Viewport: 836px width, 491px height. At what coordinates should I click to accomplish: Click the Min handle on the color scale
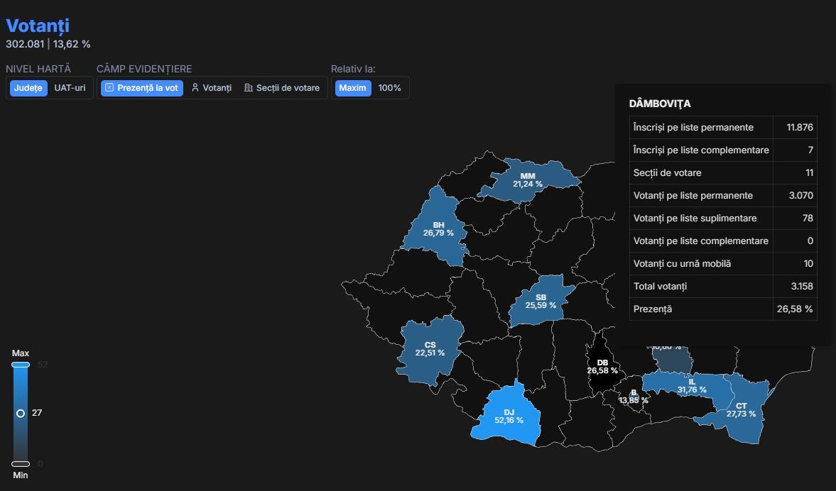click(x=21, y=464)
